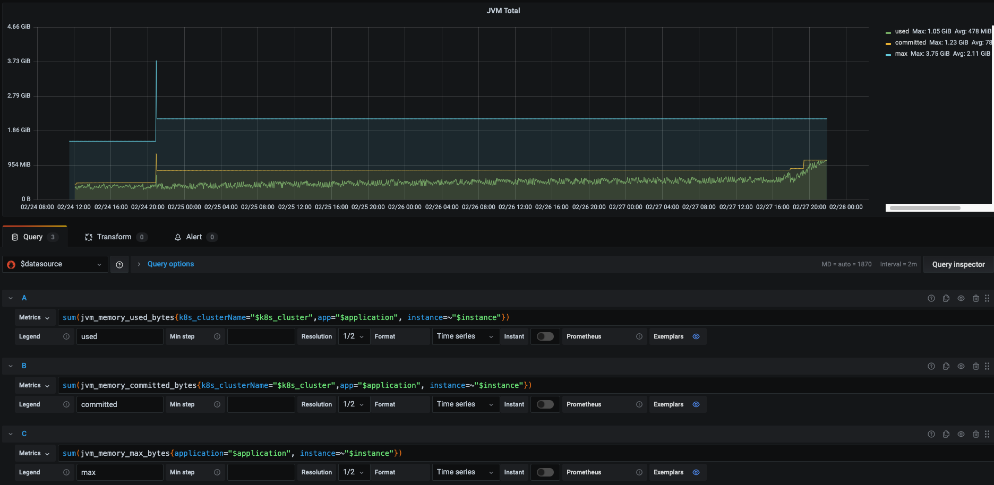Duplicate query C using the copy icon
994x485 pixels.
(x=946, y=434)
